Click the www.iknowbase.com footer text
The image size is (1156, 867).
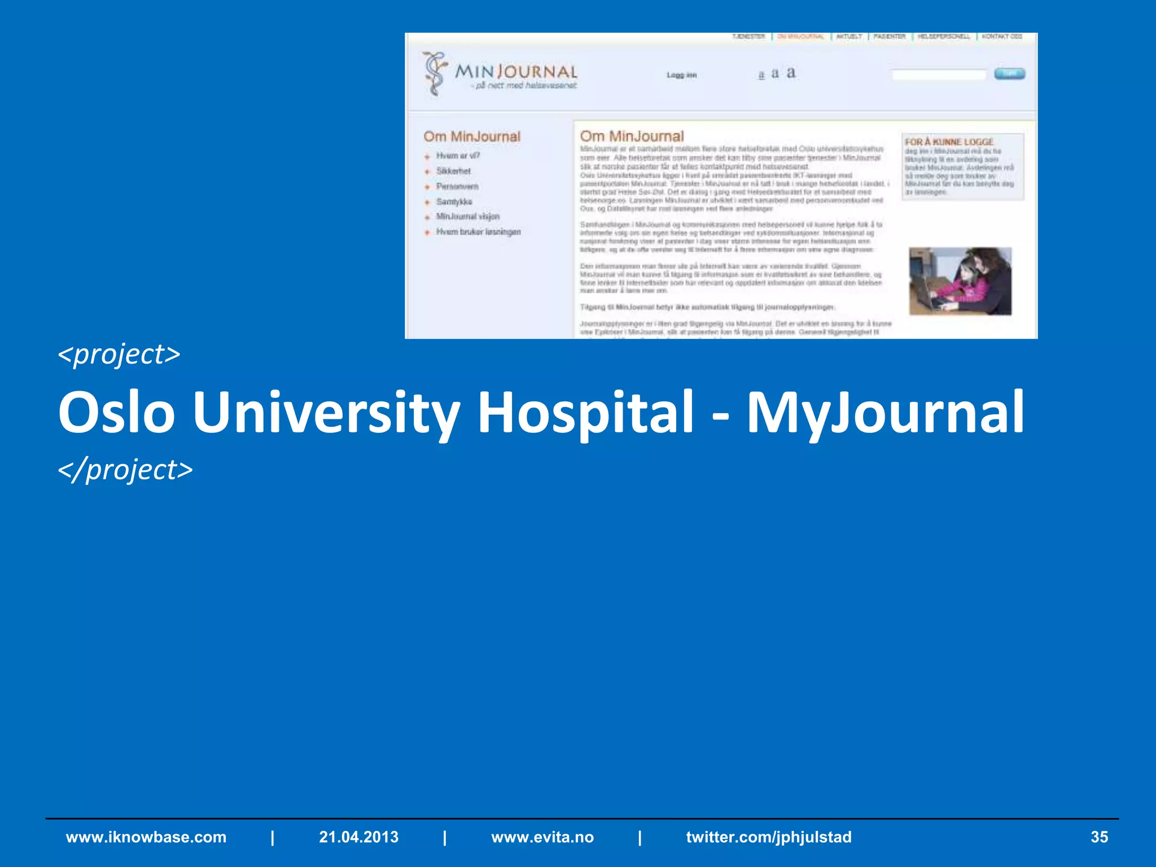tap(146, 837)
